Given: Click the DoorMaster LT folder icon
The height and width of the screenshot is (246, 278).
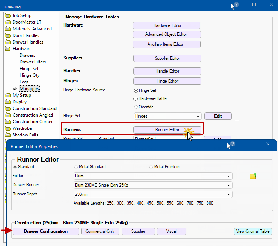Looking at the screenshot, I should (8, 22).
